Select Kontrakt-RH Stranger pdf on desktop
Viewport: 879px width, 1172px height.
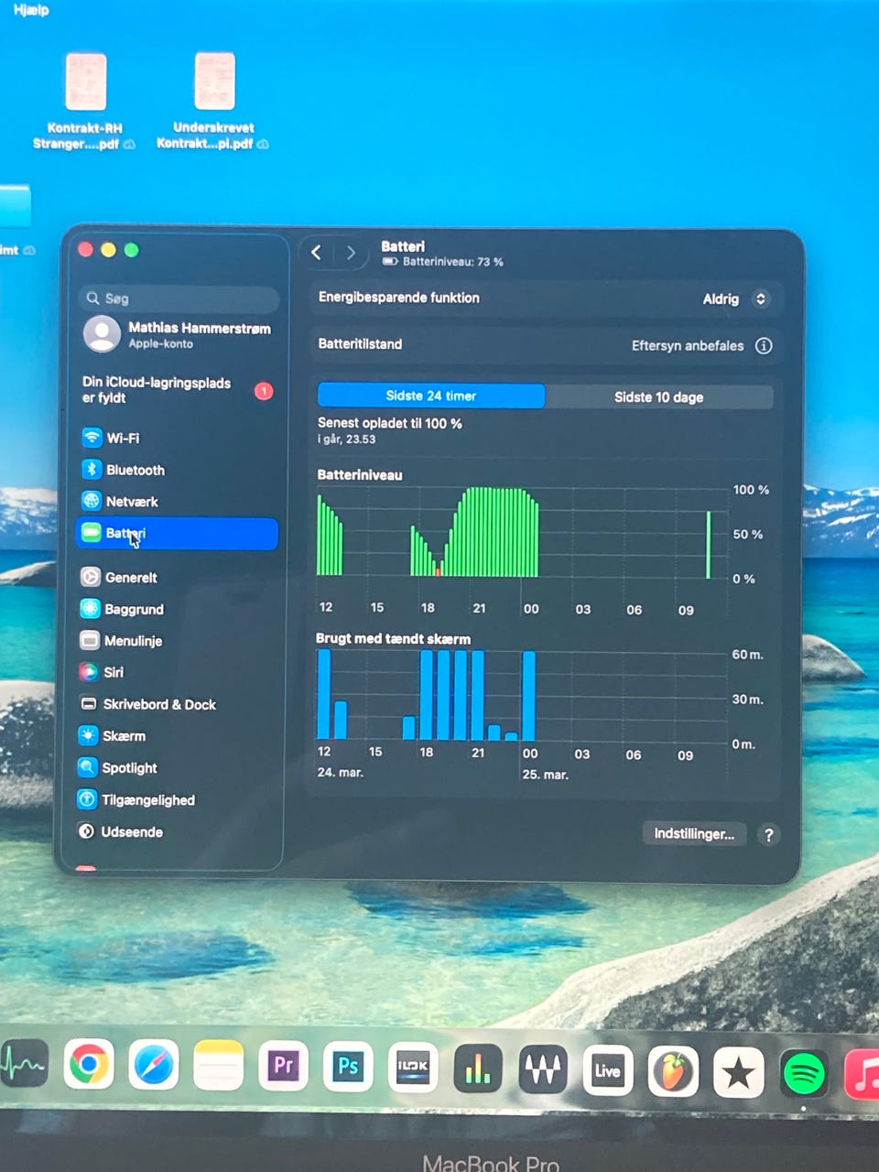coord(84,101)
